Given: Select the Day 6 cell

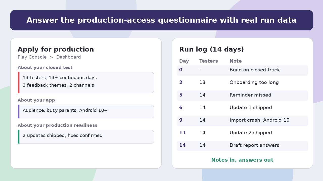Looking at the screenshot, I should coord(181,108).
